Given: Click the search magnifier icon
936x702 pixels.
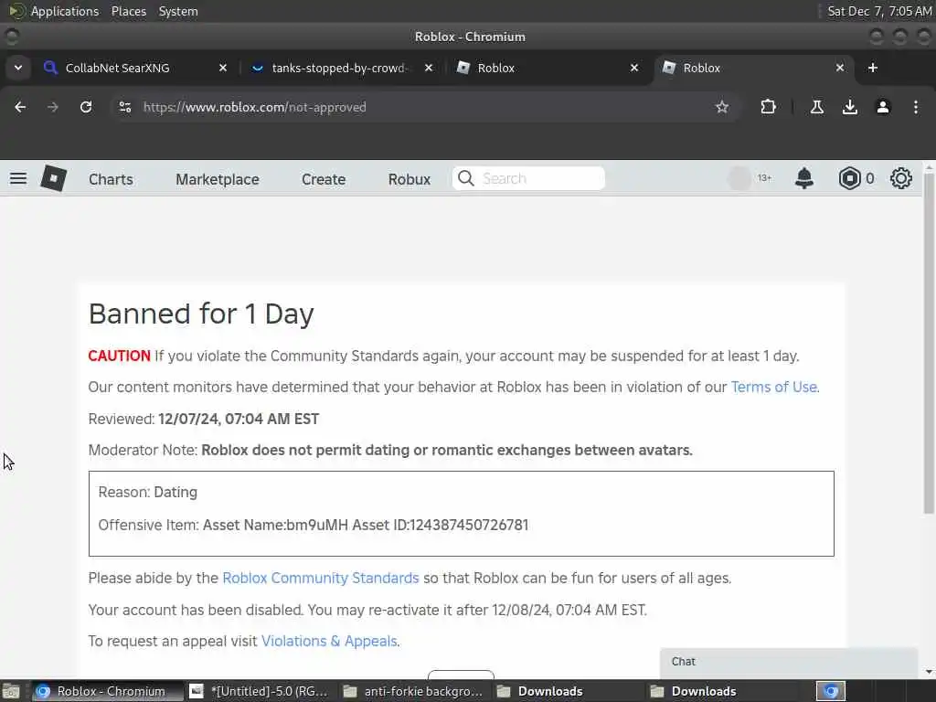Looking at the screenshot, I should (x=465, y=178).
